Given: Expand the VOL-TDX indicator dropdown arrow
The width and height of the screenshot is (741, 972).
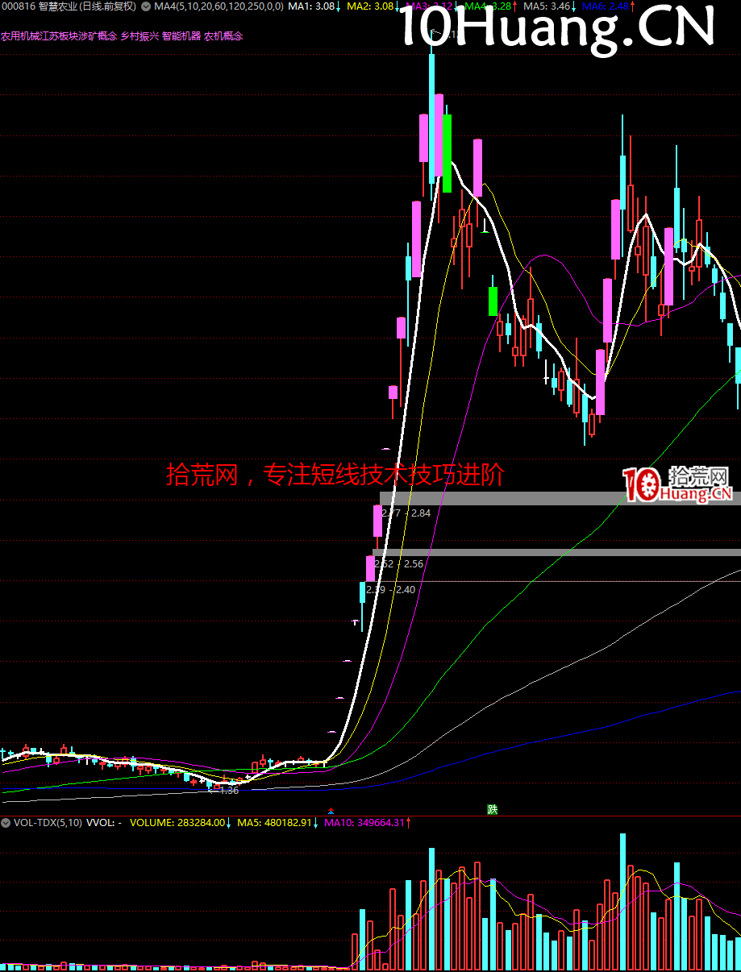Looking at the screenshot, I should (x=6, y=824).
